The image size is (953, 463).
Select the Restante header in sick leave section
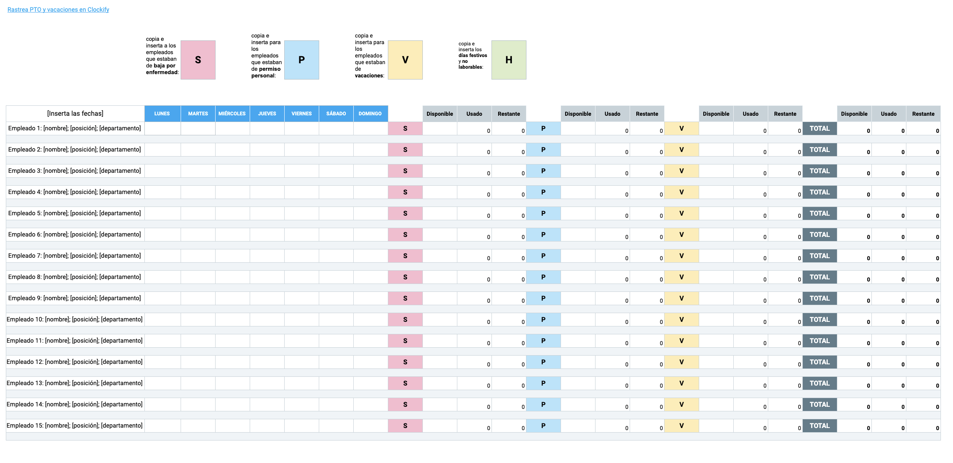pyautogui.click(x=509, y=114)
